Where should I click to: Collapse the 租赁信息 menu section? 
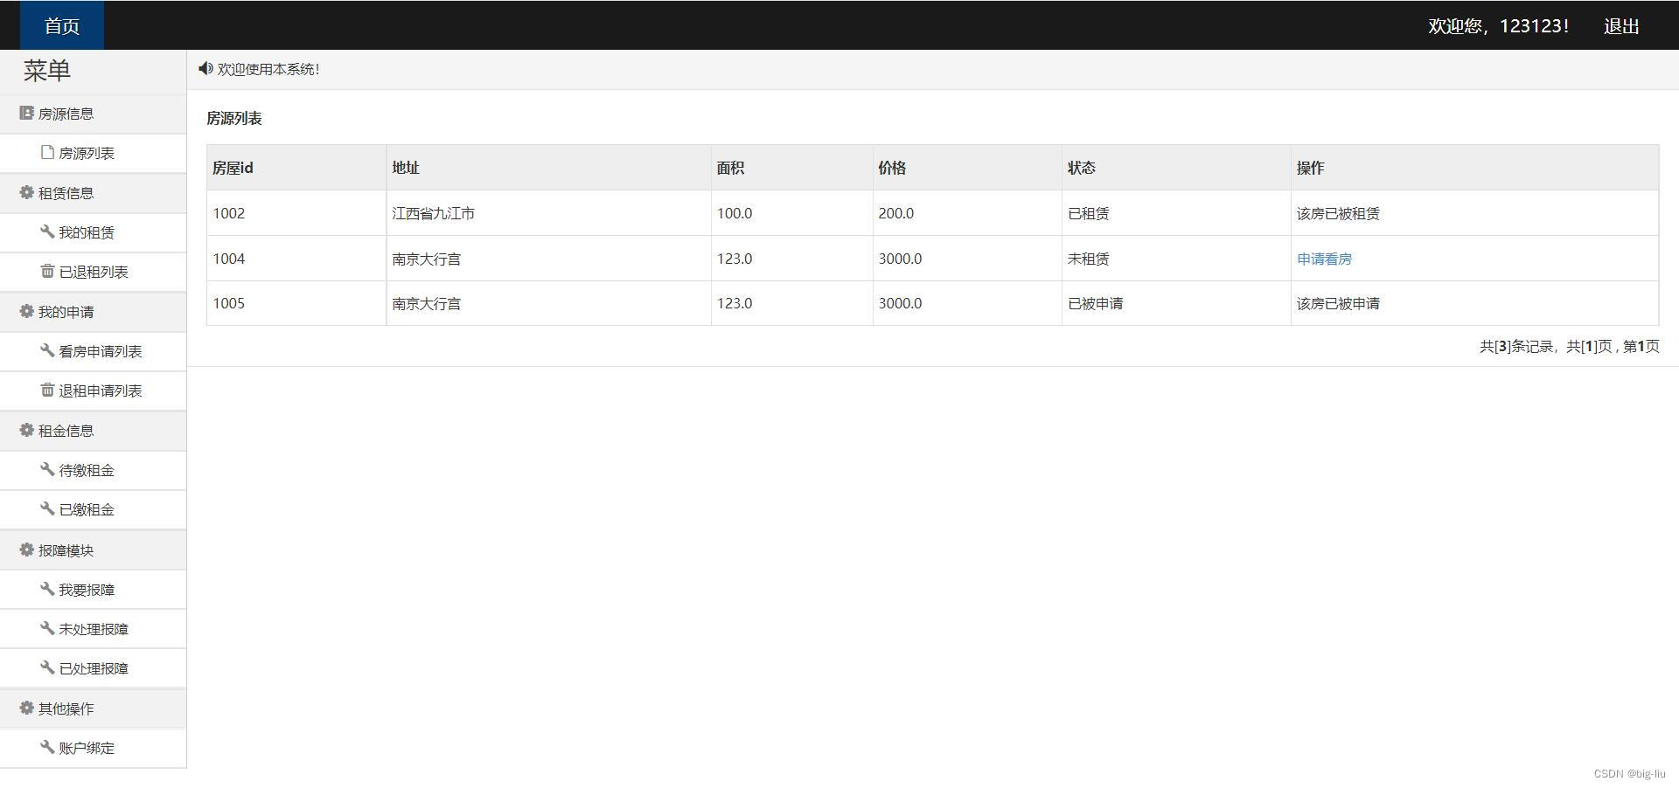coord(93,193)
